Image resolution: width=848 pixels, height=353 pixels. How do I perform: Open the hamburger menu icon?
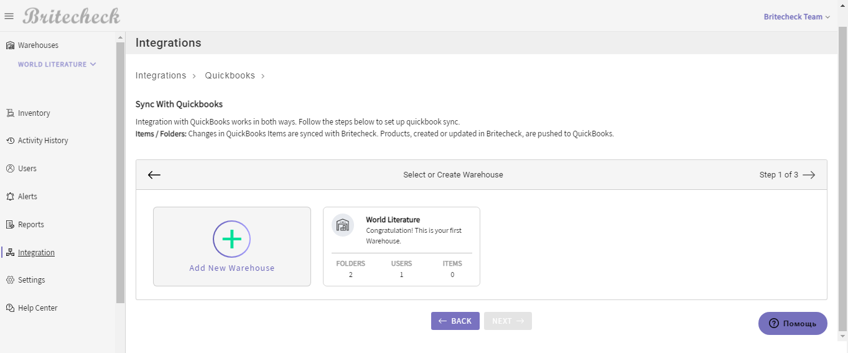pos(9,16)
